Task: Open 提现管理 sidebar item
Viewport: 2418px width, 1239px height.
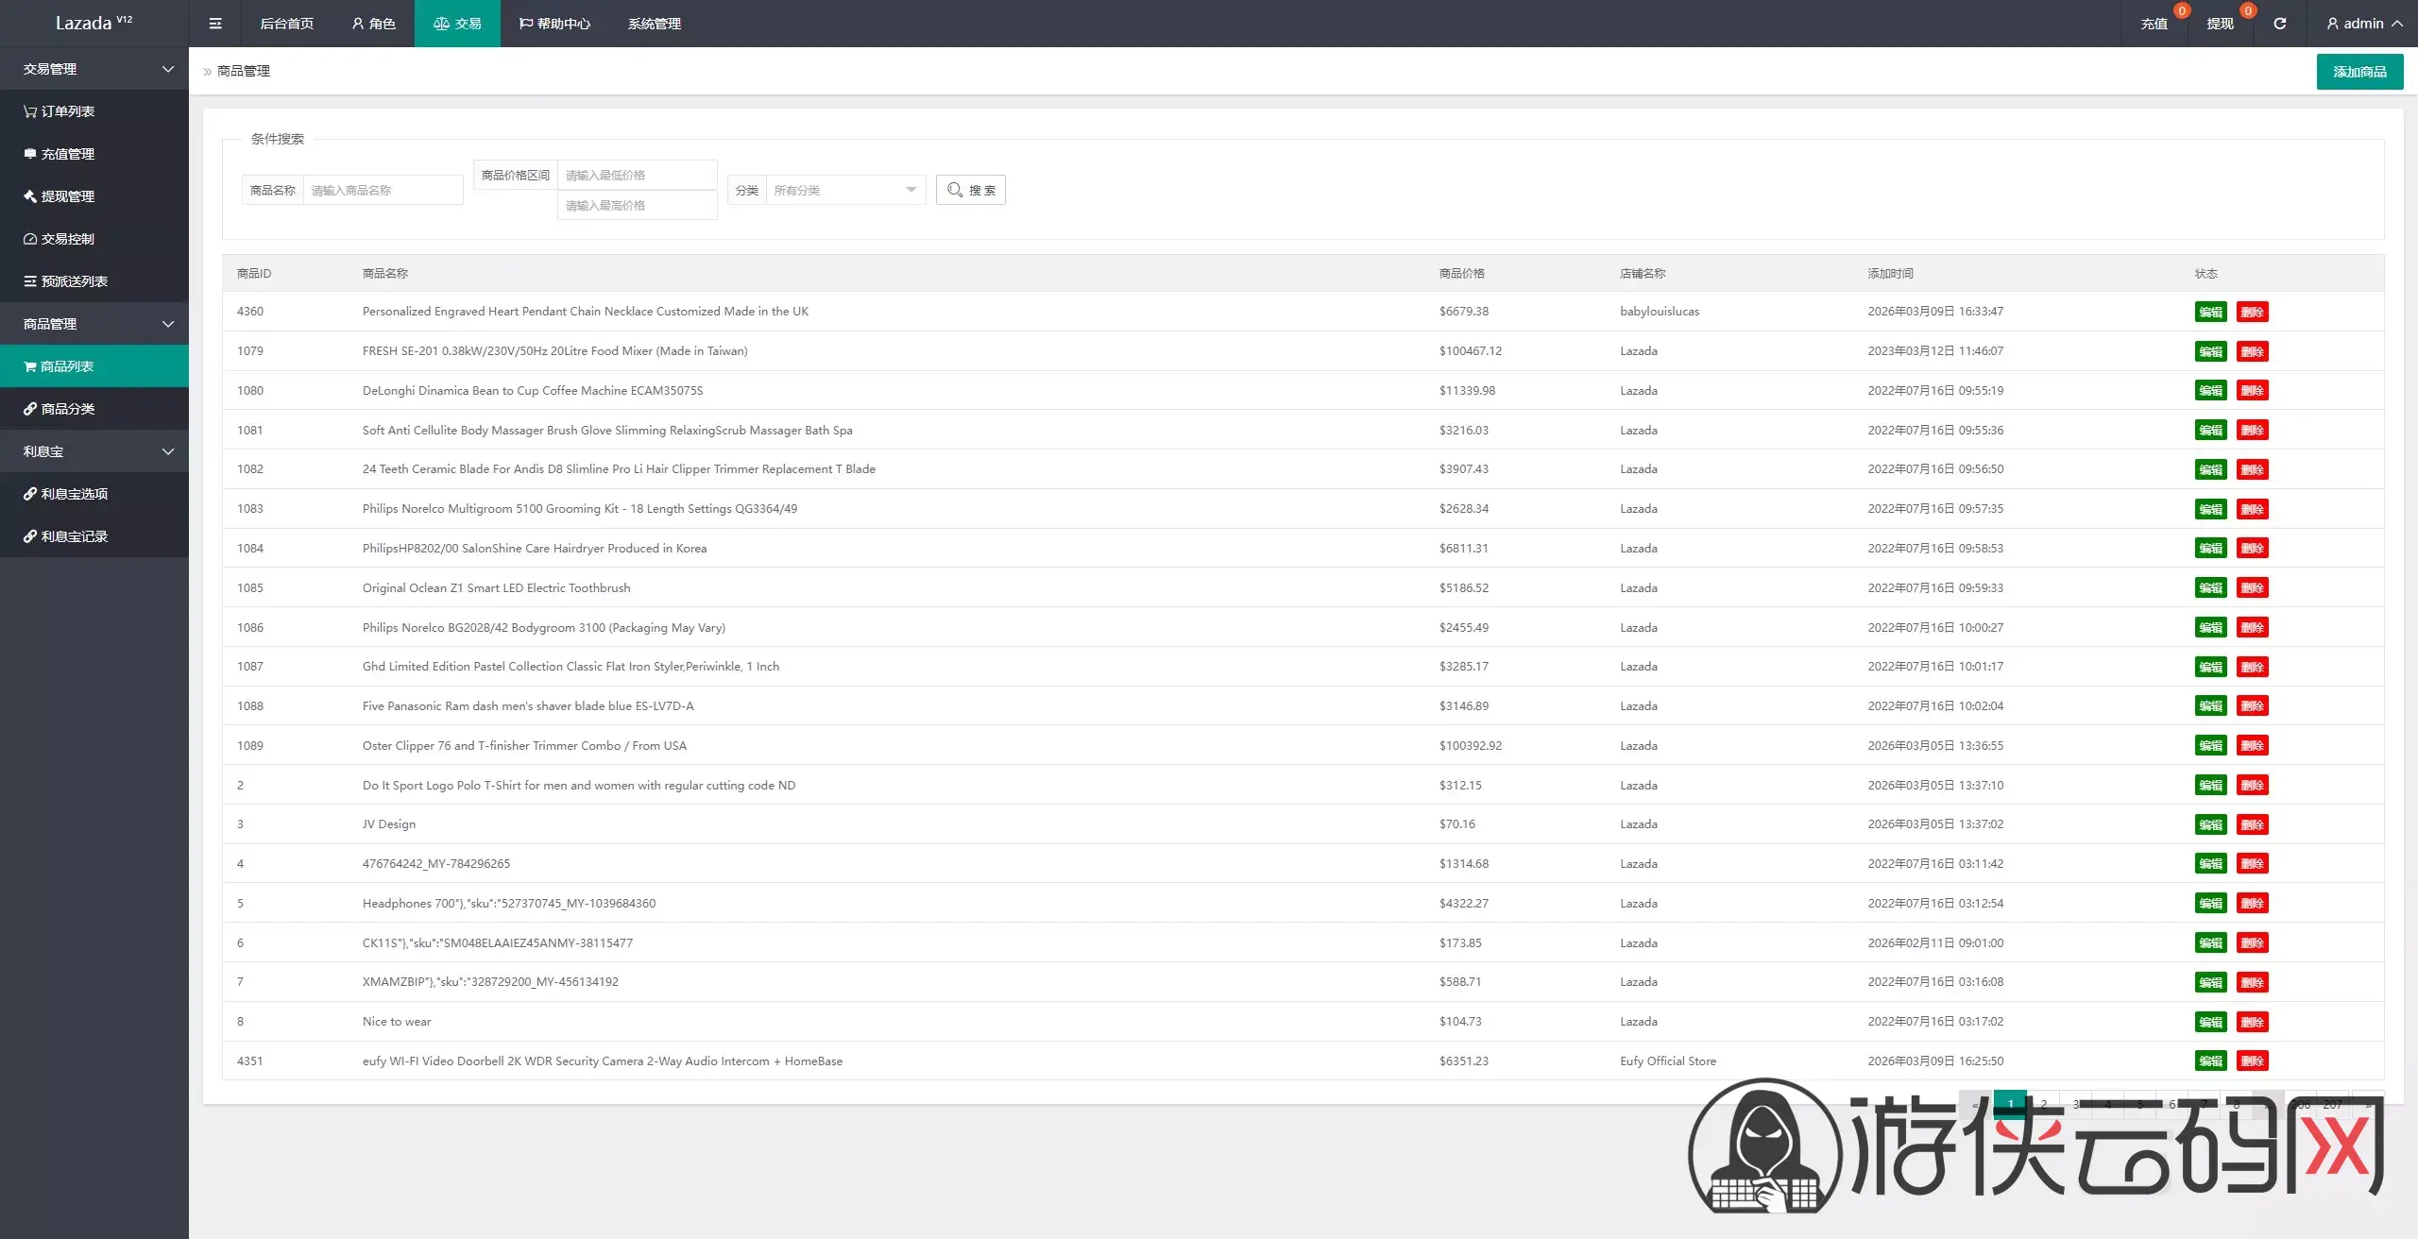Action: 94,196
